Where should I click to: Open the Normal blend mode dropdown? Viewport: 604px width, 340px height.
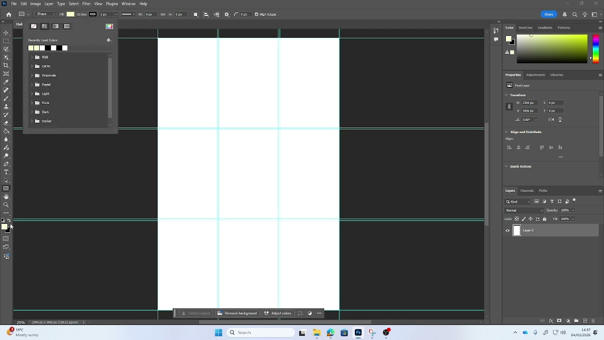pos(524,210)
